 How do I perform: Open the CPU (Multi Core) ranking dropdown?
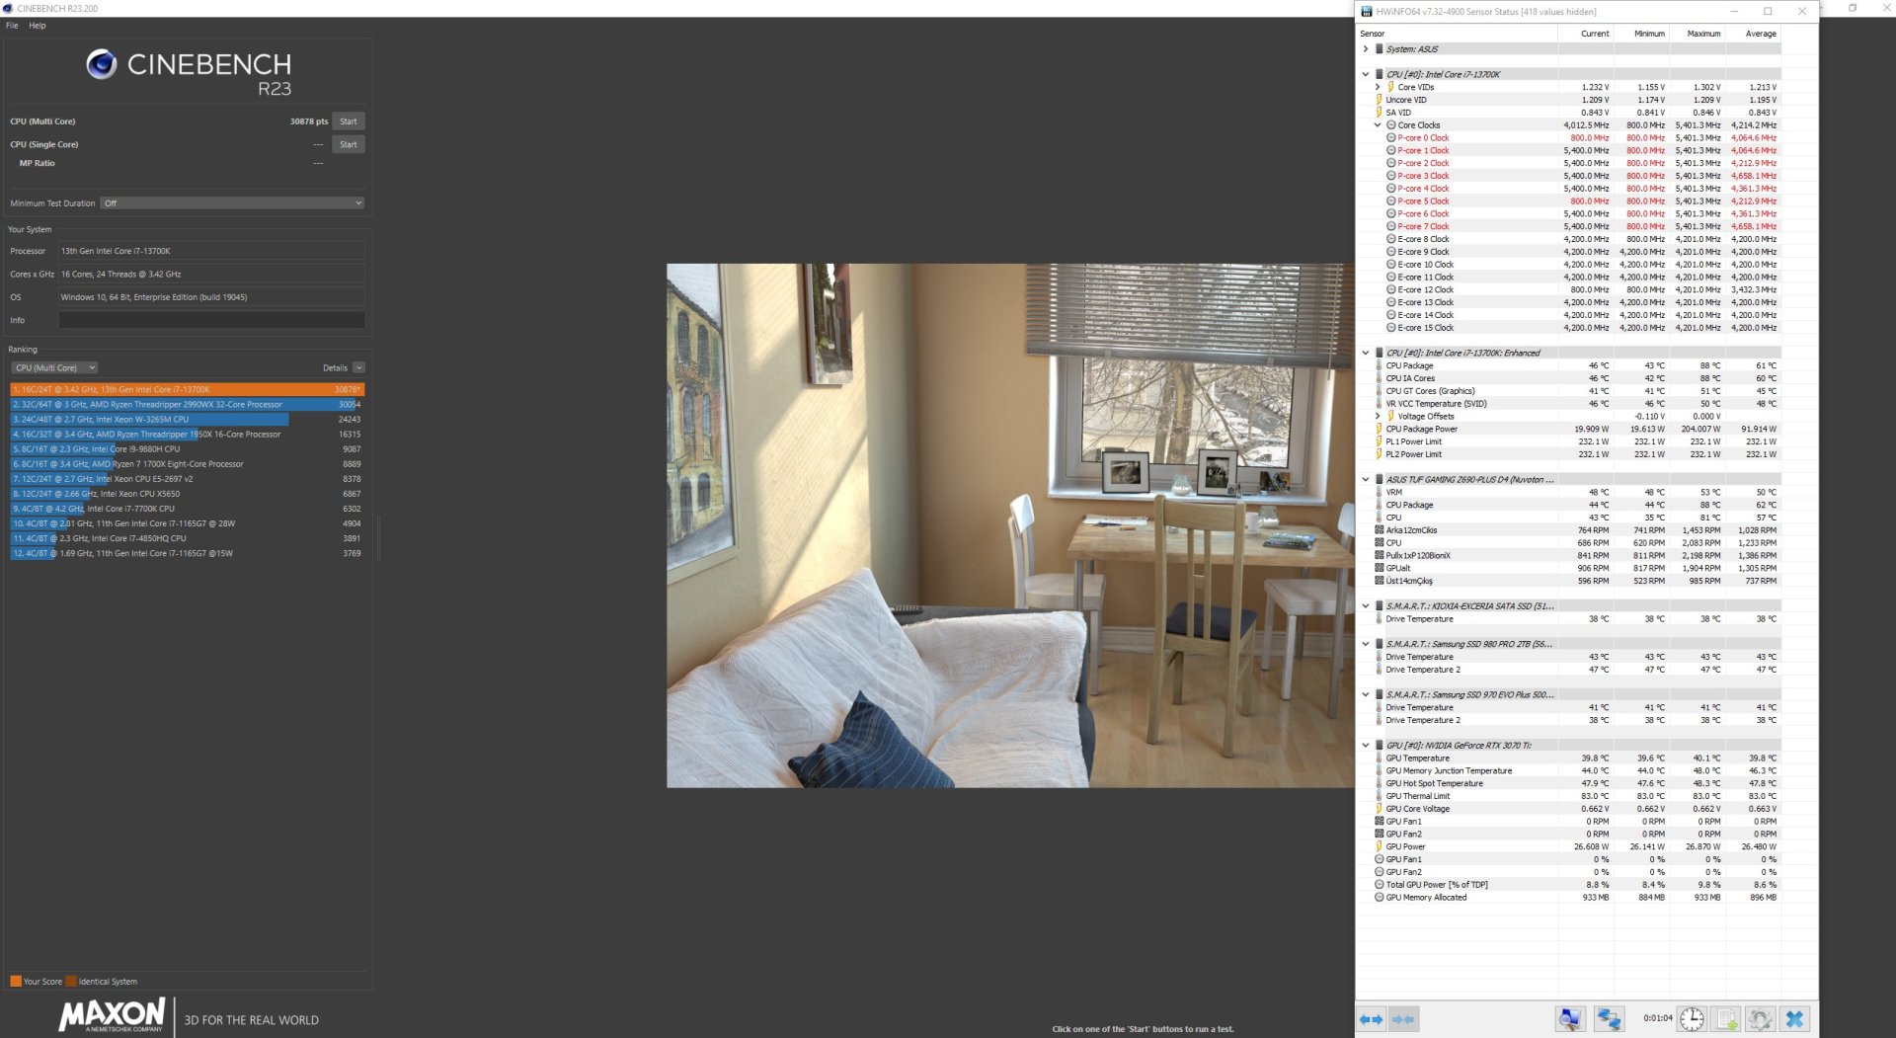coord(54,367)
